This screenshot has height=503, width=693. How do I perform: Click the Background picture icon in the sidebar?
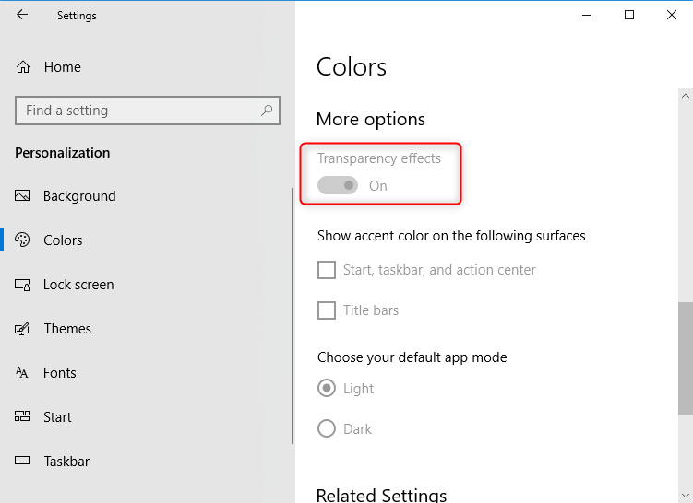coord(23,196)
